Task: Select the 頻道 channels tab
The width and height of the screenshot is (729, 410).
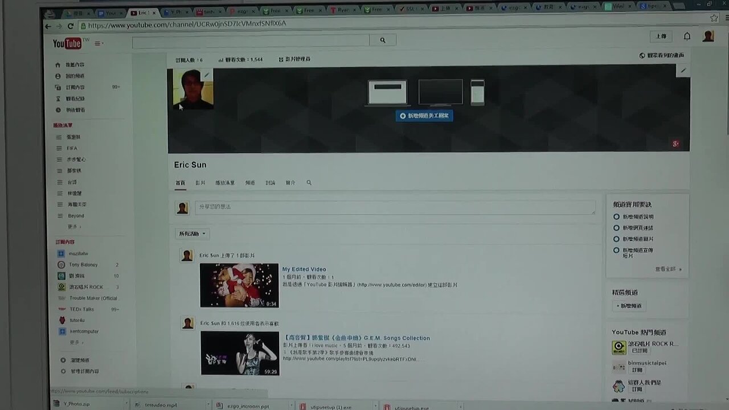Action: pos(250,183)
